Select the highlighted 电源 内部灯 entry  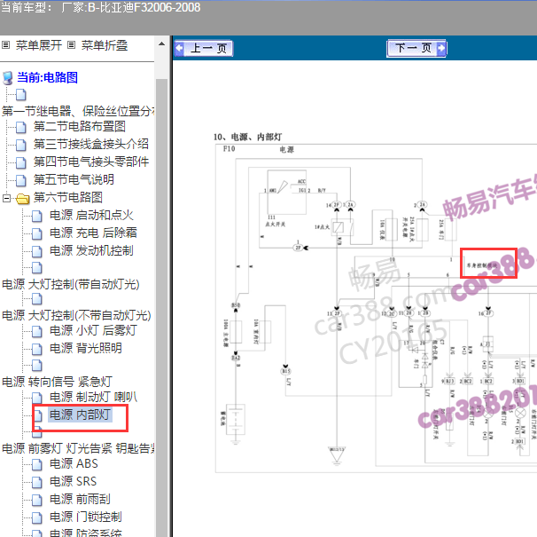(x=80, y=415)
